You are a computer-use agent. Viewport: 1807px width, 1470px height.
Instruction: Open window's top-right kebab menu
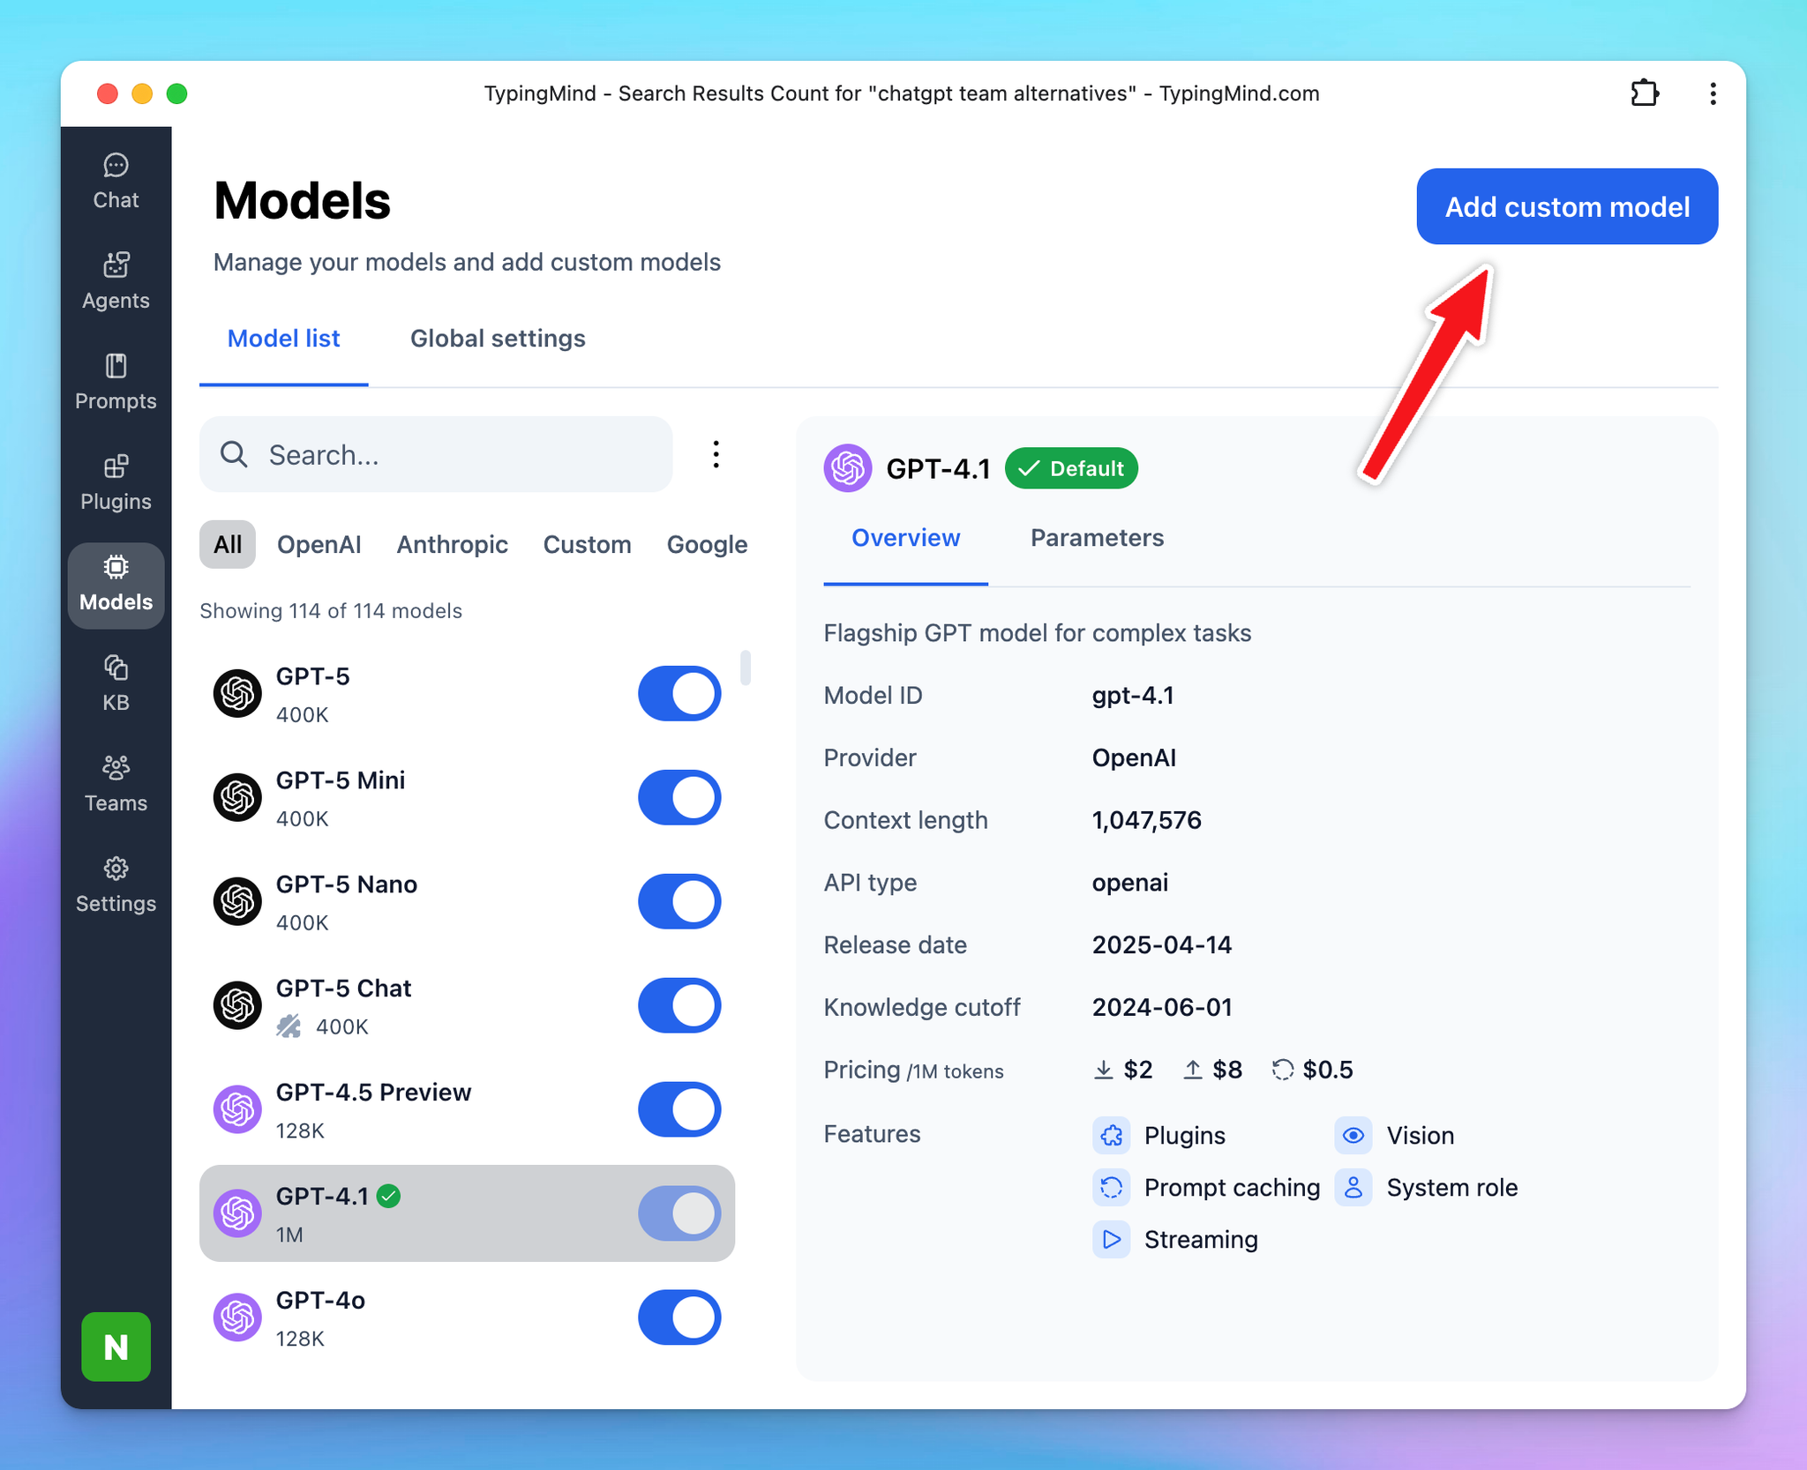pos(1713,93)
